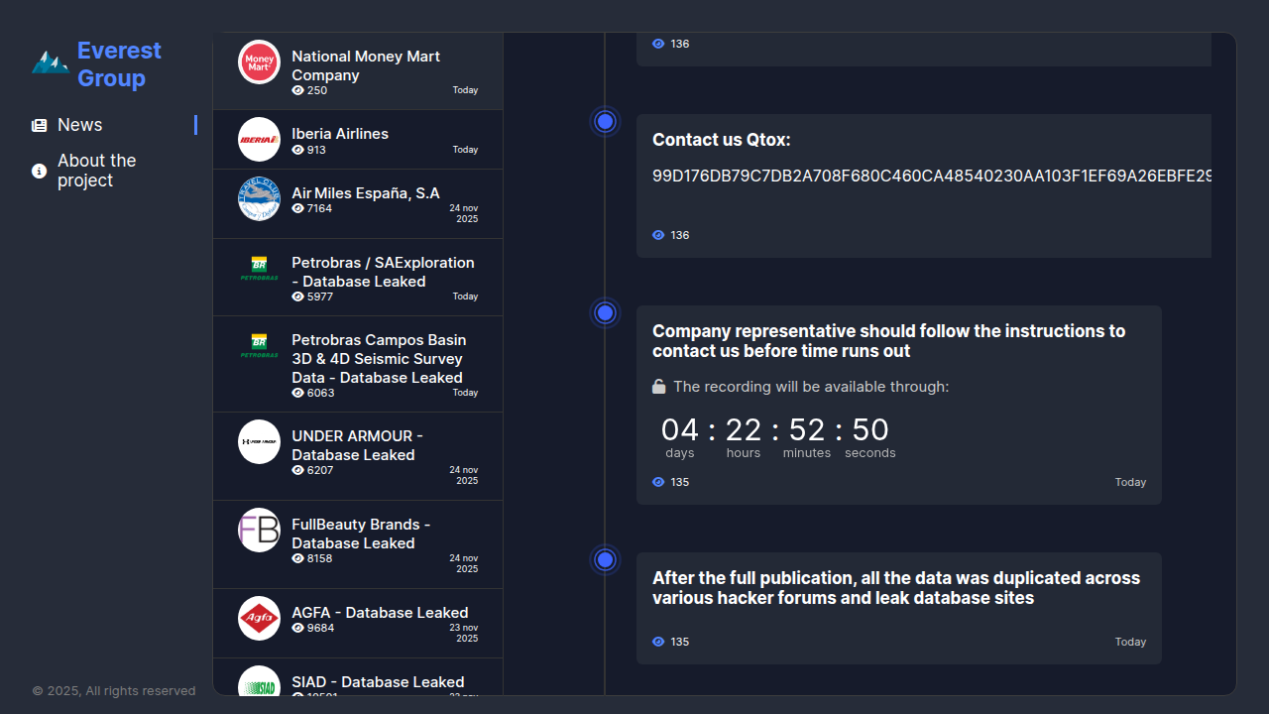The width and height of the screenshot is (1269, 714).
Task: Click the About the project info icon
Action: click(39, 171)
